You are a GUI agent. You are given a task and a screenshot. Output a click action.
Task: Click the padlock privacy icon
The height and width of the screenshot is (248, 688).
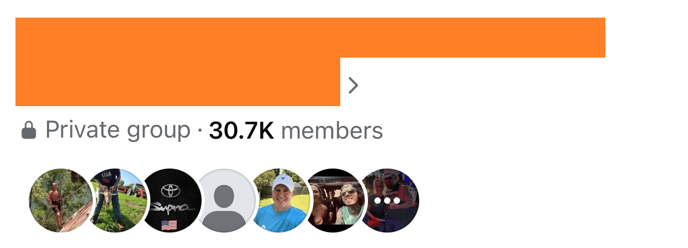[29, 130]
